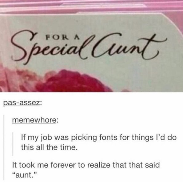183x185 pixels.
Task: Click the quoted word “aunt.” in the reply
Action: click(x=25, y=175)
